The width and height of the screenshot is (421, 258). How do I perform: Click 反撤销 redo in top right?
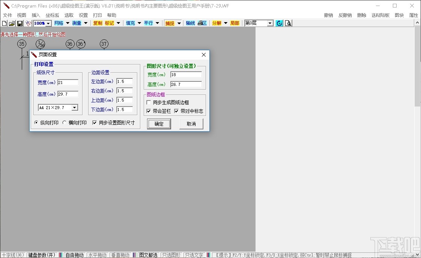[x=345, y=15]
